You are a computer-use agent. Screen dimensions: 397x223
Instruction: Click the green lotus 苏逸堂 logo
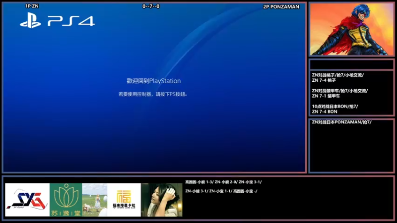66,200
